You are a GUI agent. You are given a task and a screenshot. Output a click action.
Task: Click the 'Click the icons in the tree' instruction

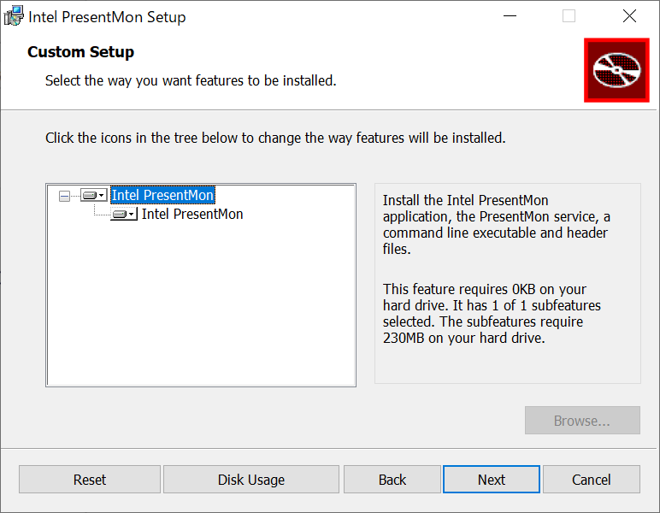click(x=275, y=138)
